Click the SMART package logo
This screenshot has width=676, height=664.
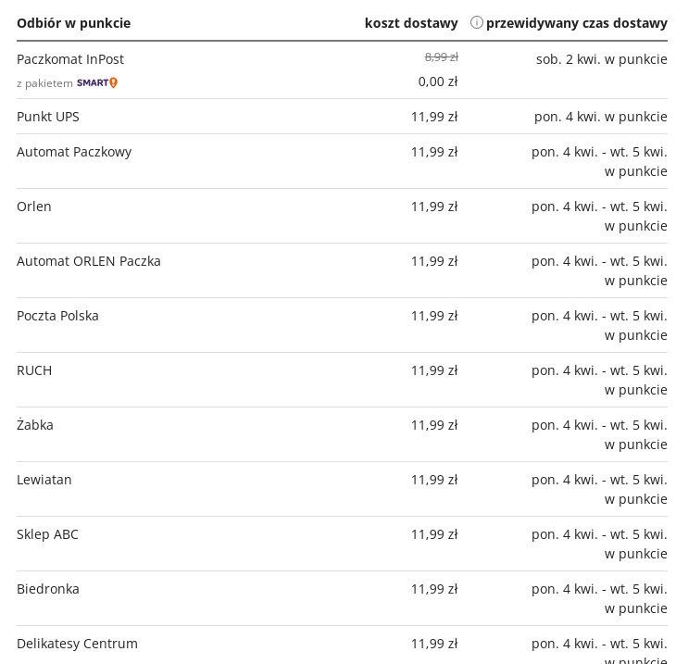[97, 83]
